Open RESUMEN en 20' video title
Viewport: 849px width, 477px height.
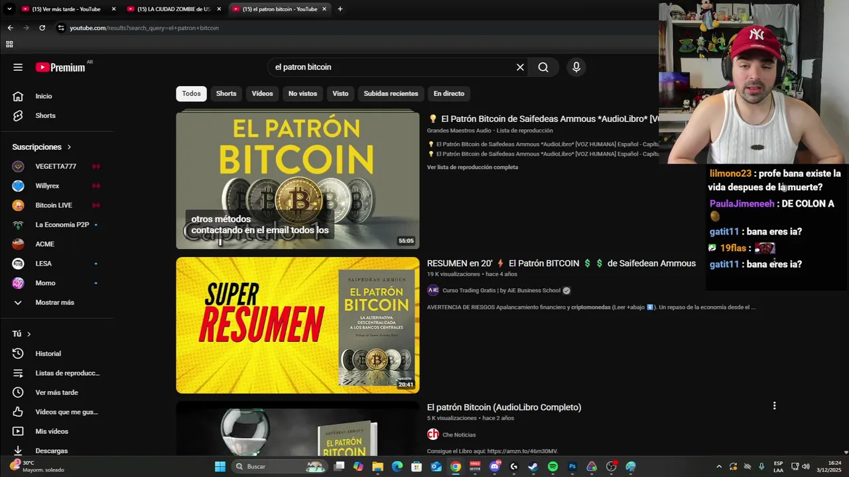click(x=561, y=263)
